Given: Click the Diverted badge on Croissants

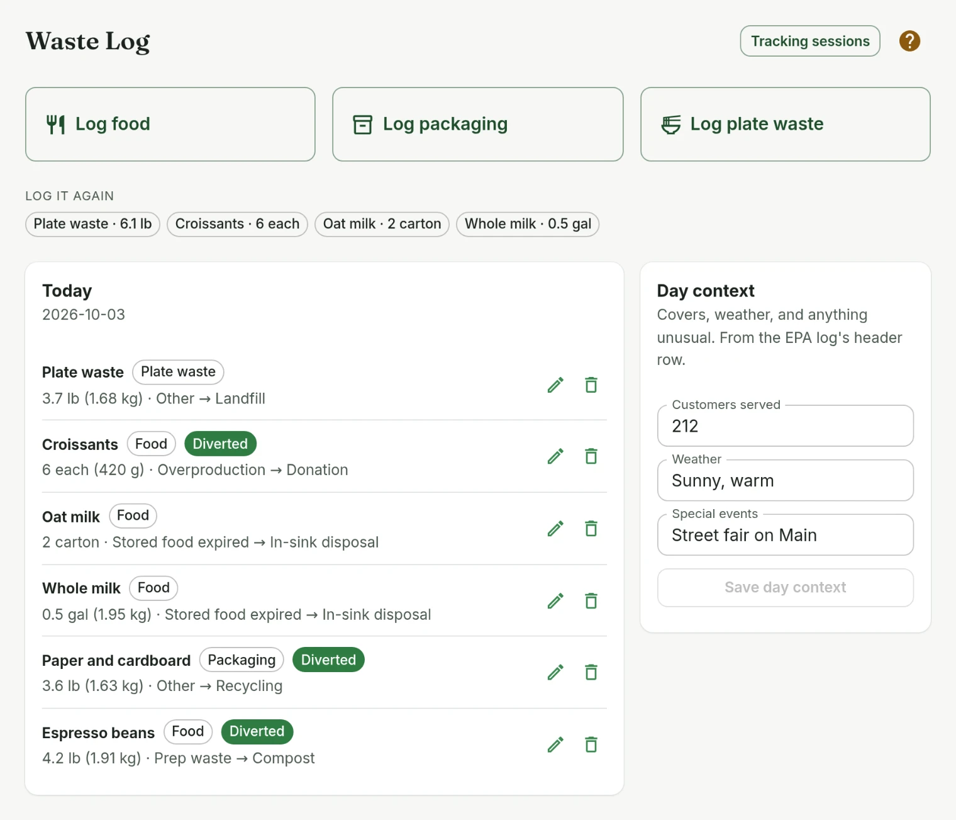Looking at the screenshot, I should click(220, 444).
